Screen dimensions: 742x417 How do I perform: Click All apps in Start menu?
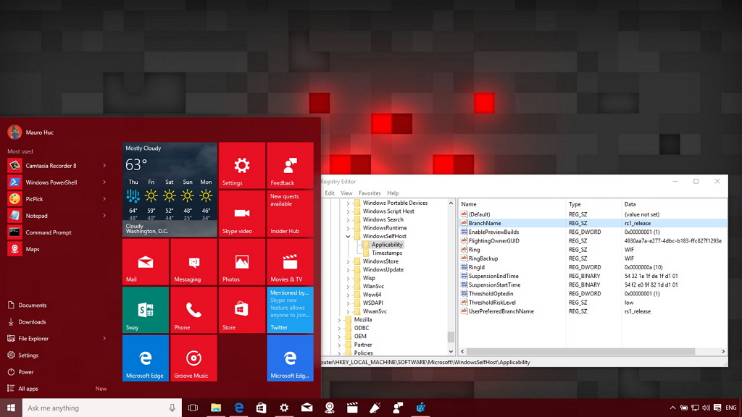click(x=28, y=389)
